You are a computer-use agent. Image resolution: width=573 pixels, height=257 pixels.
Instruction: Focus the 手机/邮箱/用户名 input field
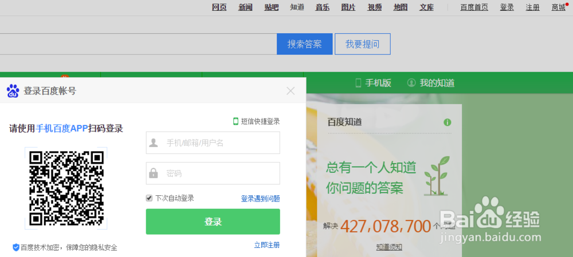(x=213, y=143)
